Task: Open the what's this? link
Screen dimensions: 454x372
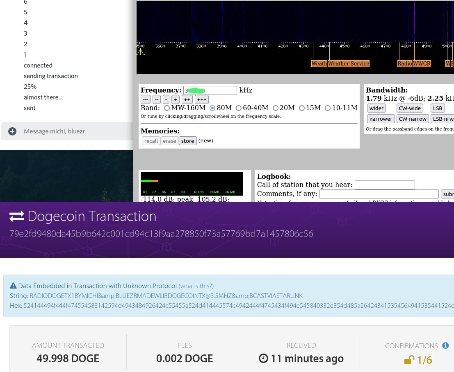Action: (x=196, y=286)
